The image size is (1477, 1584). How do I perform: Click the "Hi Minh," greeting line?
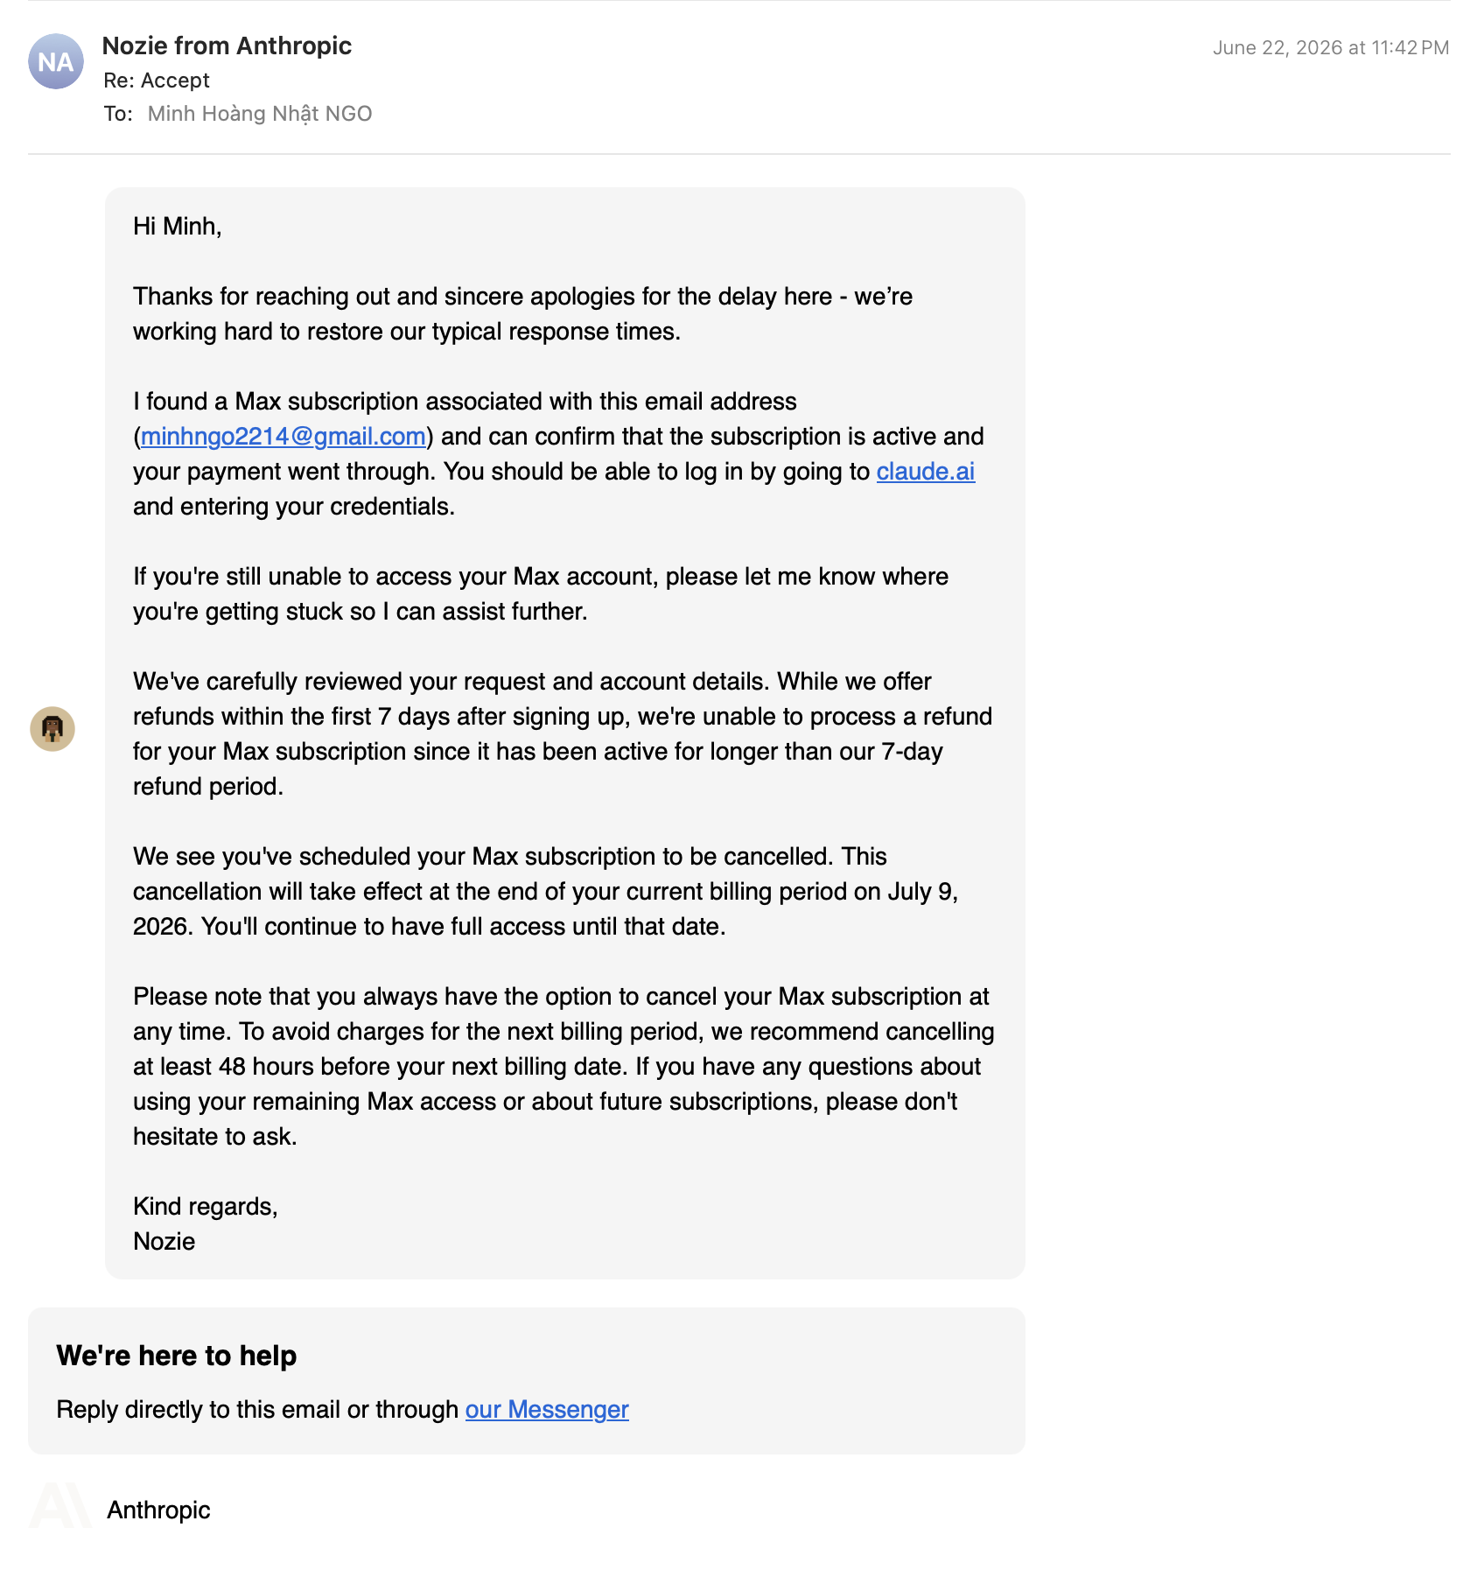pyautogui.click(x=178, y=227)
